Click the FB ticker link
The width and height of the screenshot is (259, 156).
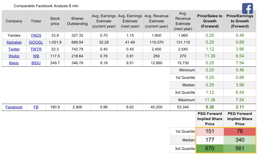[36, 107]
